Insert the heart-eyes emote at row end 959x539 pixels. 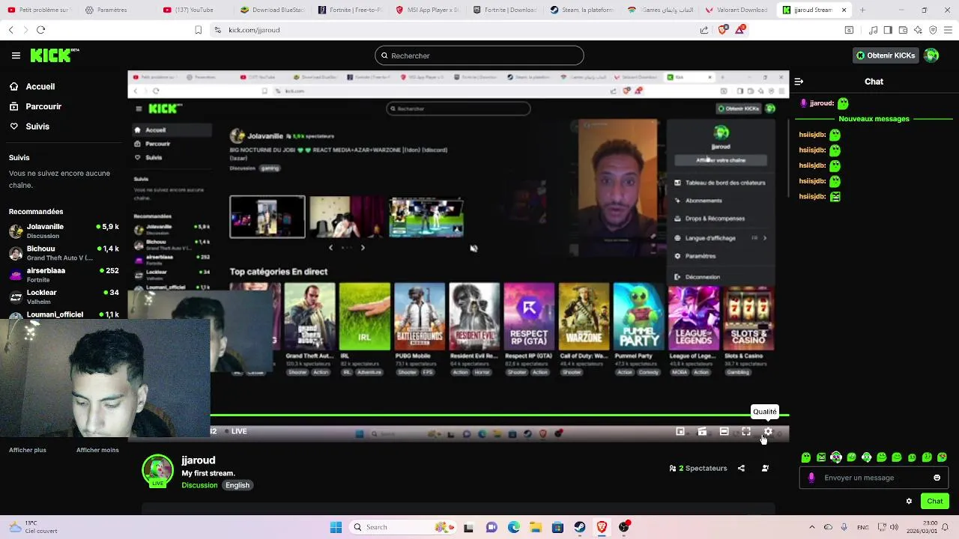click(x=942, y=457)
